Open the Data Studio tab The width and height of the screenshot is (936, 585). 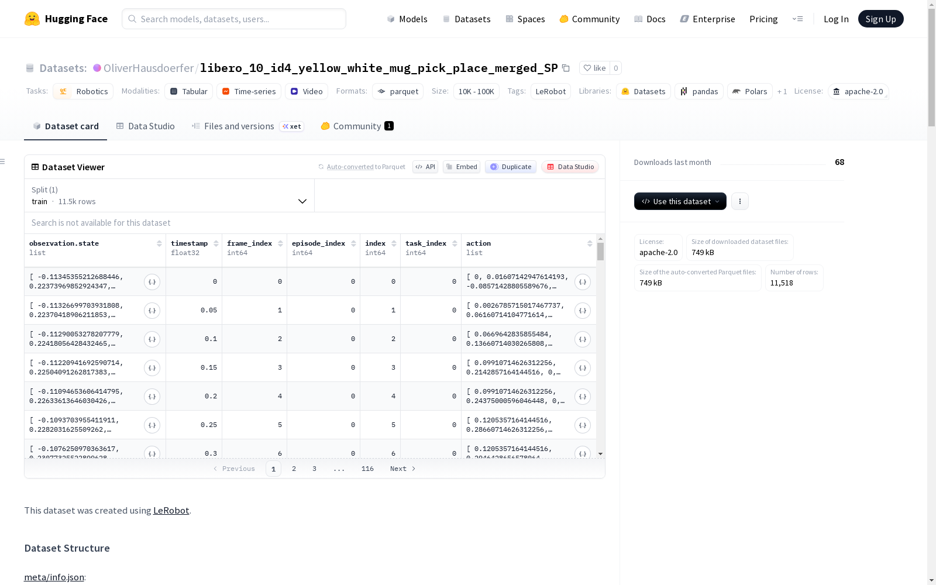click(145, 126)
